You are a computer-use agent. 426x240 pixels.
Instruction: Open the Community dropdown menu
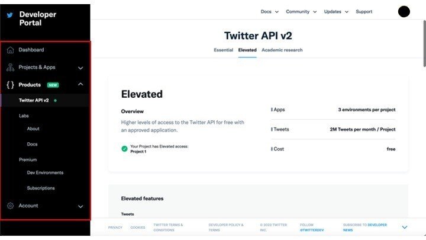pyautogui.click(x=301, y=12)
